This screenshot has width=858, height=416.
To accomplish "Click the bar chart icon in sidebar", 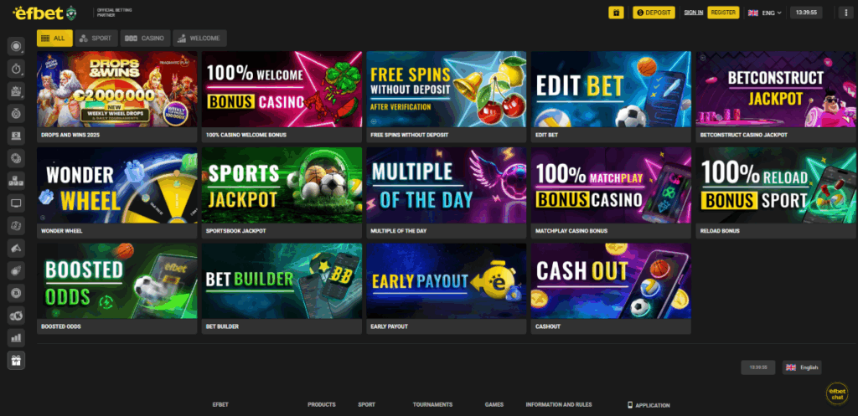I will pyautogui.click(x=17, y=338).
